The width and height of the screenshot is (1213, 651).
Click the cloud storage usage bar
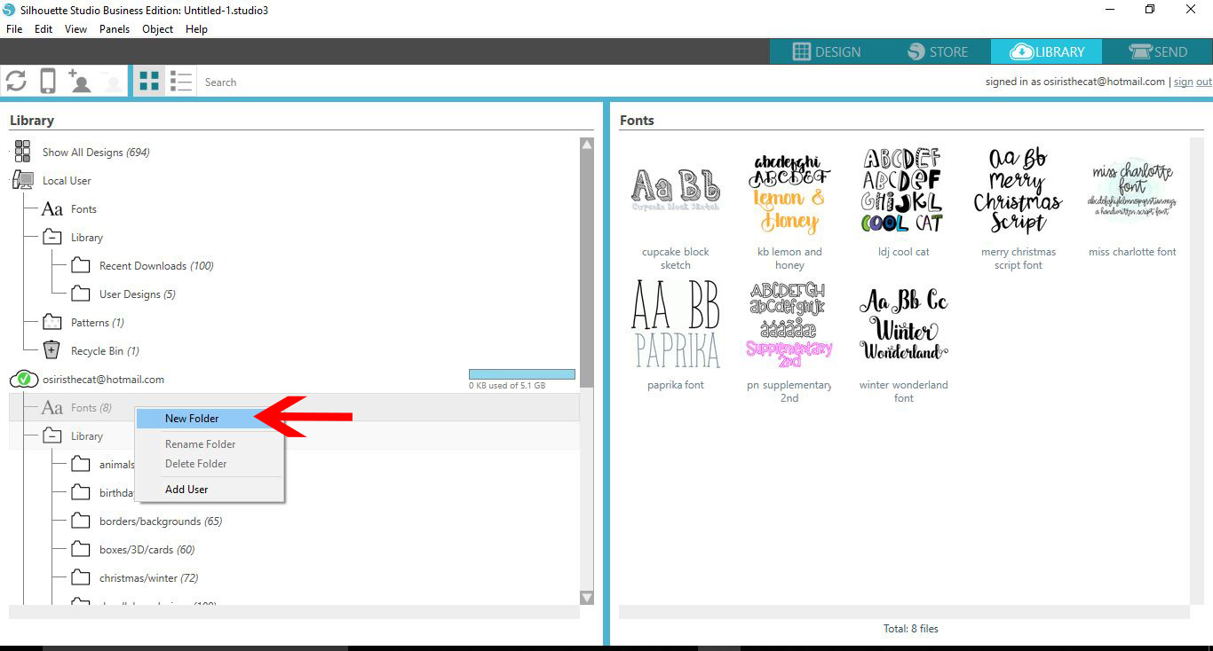(x=522, y=374)
